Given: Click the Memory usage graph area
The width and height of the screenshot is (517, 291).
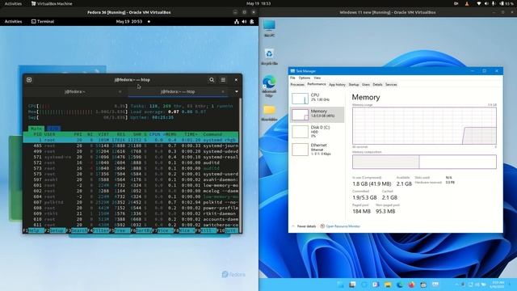Looking at the screenshot, I should (424, 126).
